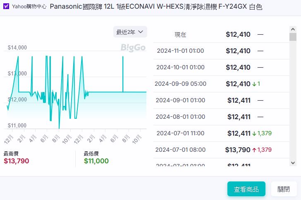Screen dimensions: 301x200
Task: Click the $14,000 axis label on chart
Action: click(17, 48)
